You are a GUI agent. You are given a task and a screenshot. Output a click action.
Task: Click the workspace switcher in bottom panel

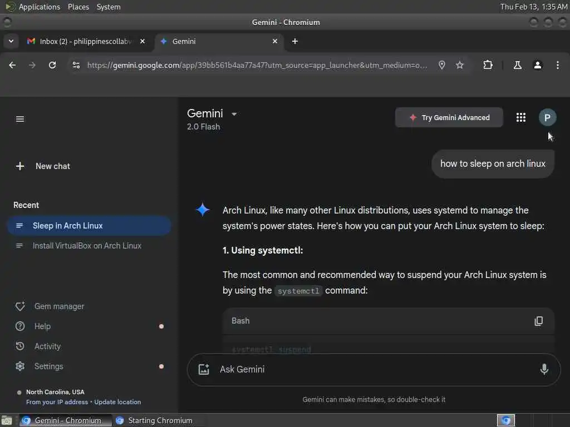505,420
